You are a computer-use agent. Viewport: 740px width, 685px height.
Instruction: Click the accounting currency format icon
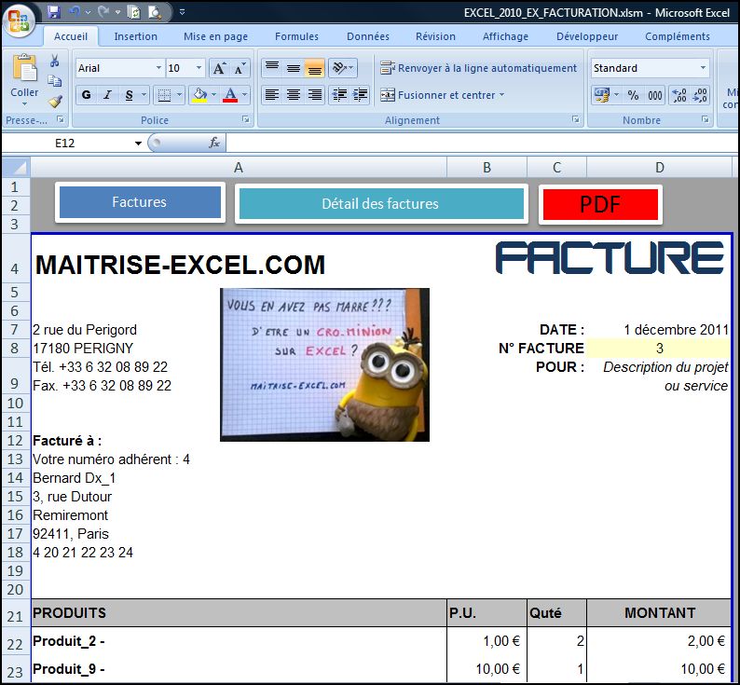tap(601, 95)
